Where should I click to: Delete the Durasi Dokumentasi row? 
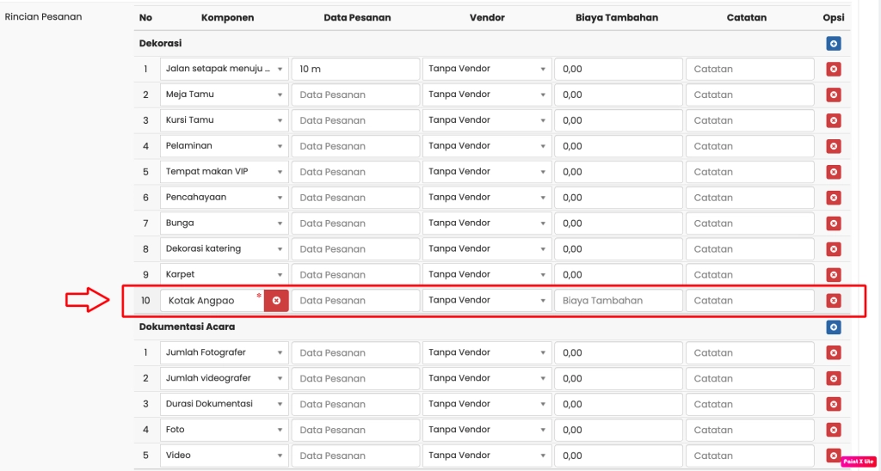[833, 405]
